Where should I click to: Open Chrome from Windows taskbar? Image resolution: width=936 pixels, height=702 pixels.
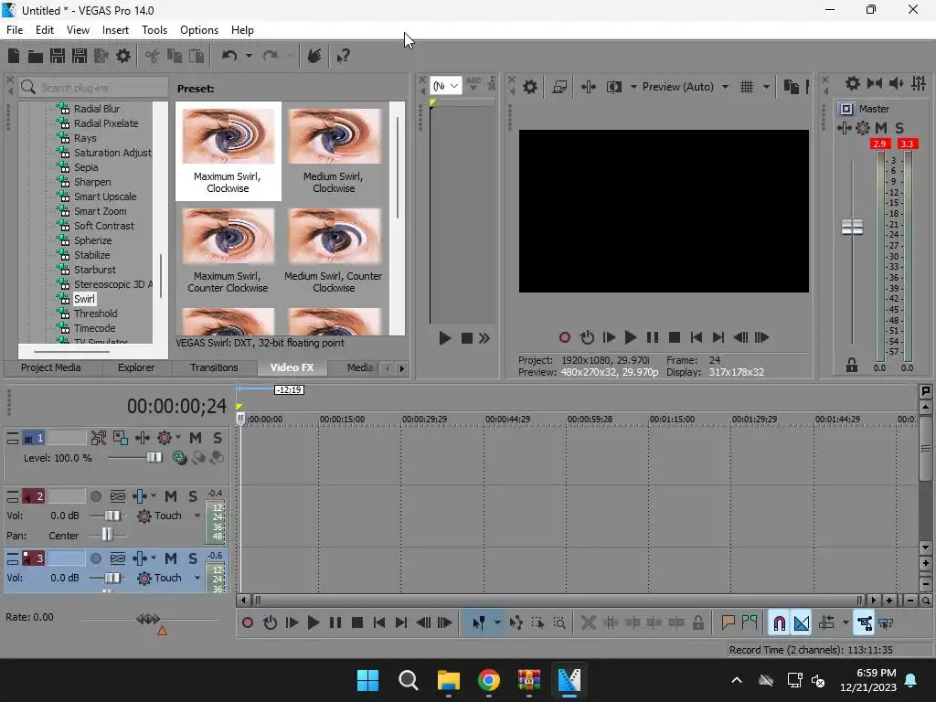(x=489, y=680)
